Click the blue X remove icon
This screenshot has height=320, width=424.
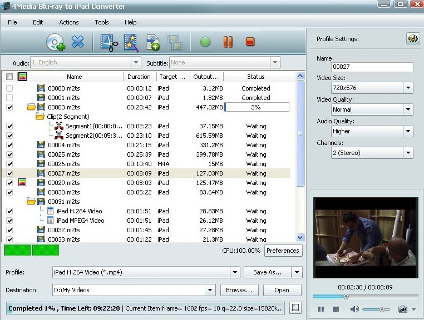(78, 42)
